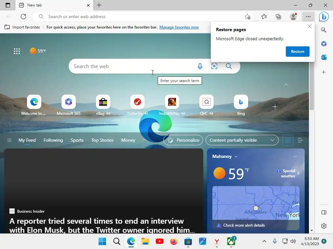The height and width of the screenshot is (249, 333).
Task: Open Content partially visible dropdown
Action: pyautogui.click(x=242, y=140)
